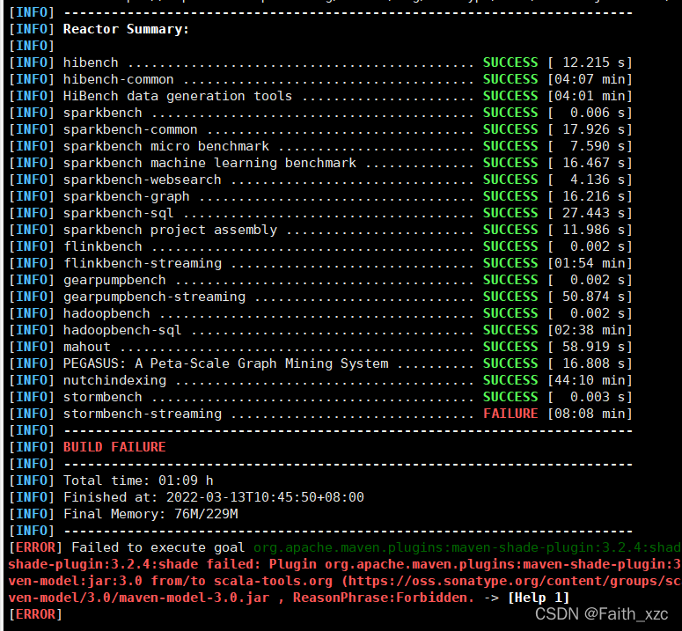Click the 'nutchindexing' module name

(114, 380)
